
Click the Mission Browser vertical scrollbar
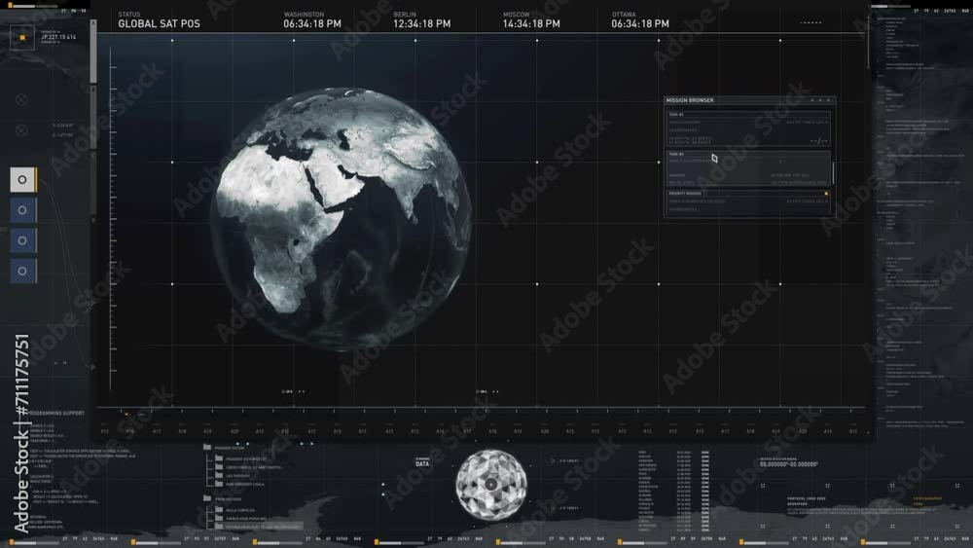833,173
